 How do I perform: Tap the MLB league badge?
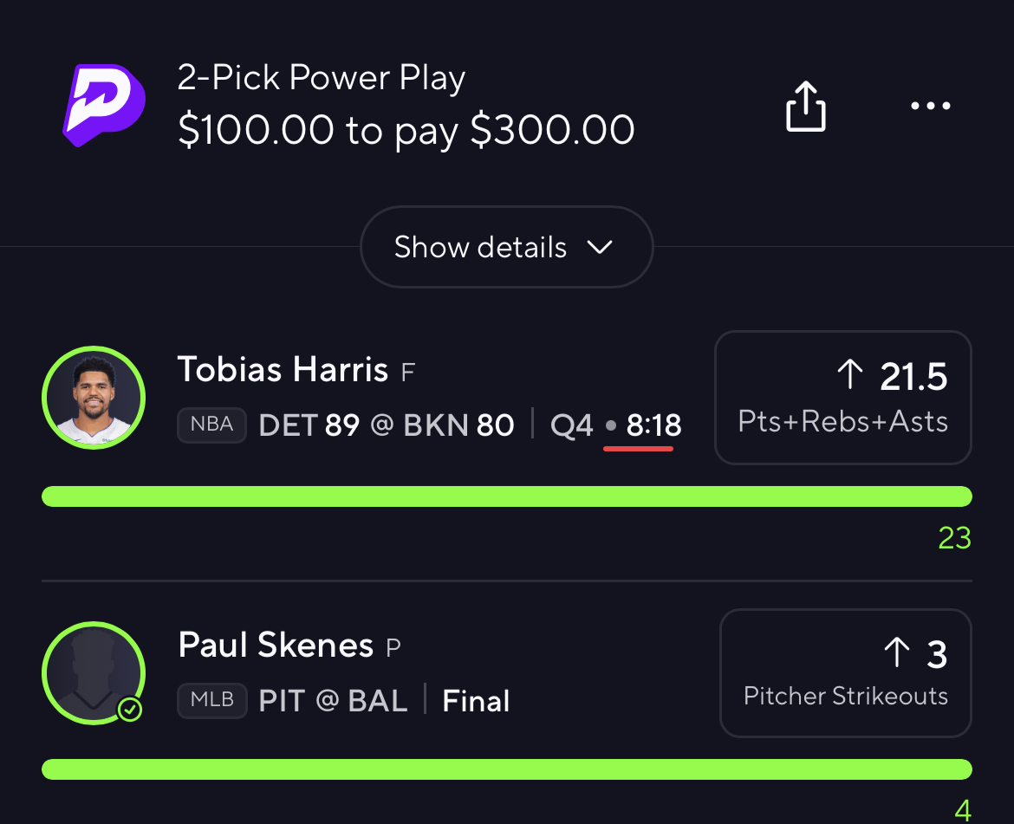211,700
